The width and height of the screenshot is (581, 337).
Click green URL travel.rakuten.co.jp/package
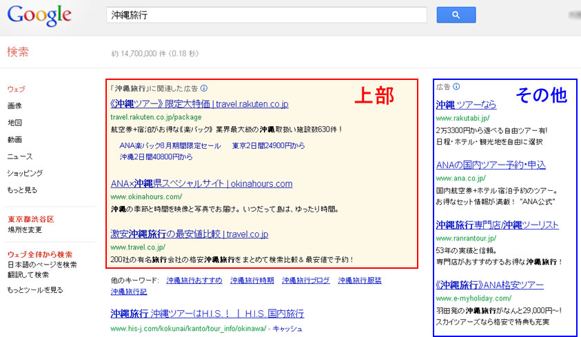pyautogui.click(x=156, y=117)
